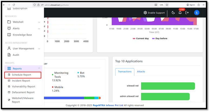Expand the User Management chevron

[x=39, y=49]
